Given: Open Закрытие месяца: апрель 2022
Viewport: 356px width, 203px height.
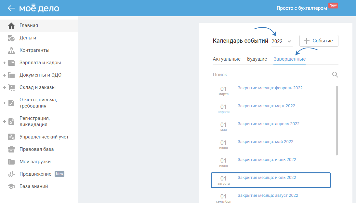Looking at the screenshot, I should (268, 124).
